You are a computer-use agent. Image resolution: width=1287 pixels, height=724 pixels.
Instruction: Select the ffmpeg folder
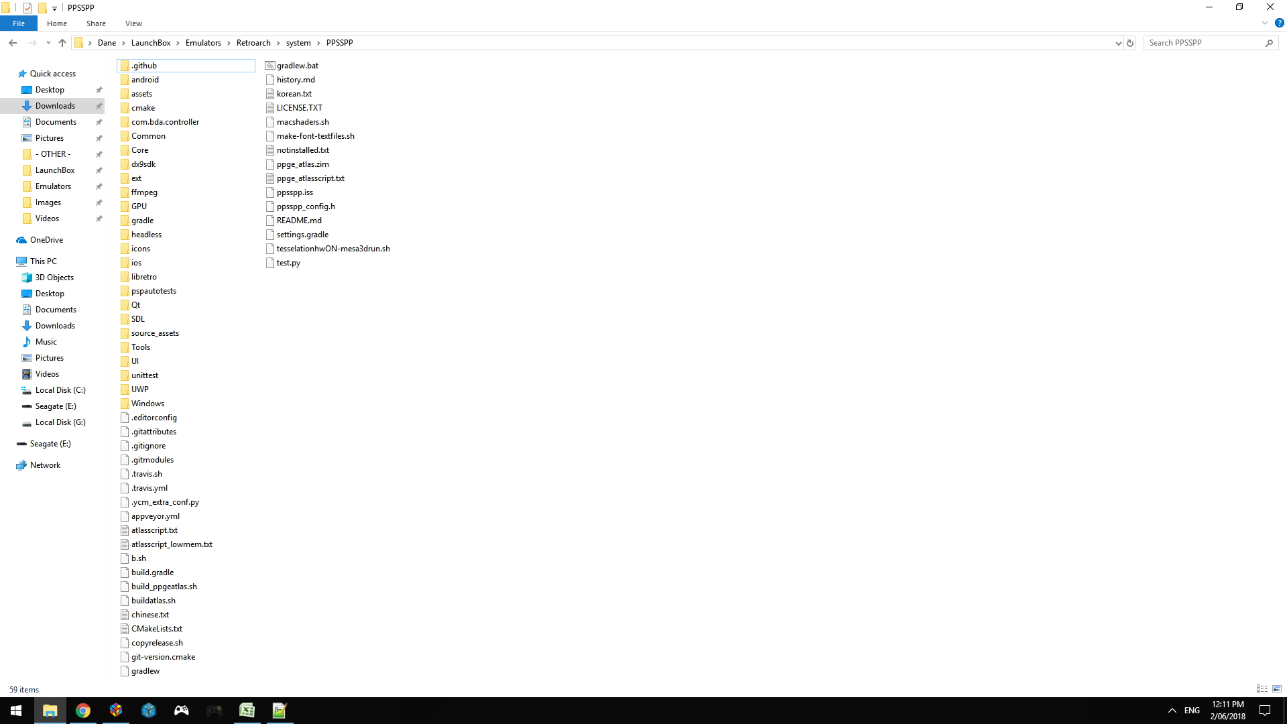(x=144, y=192)
